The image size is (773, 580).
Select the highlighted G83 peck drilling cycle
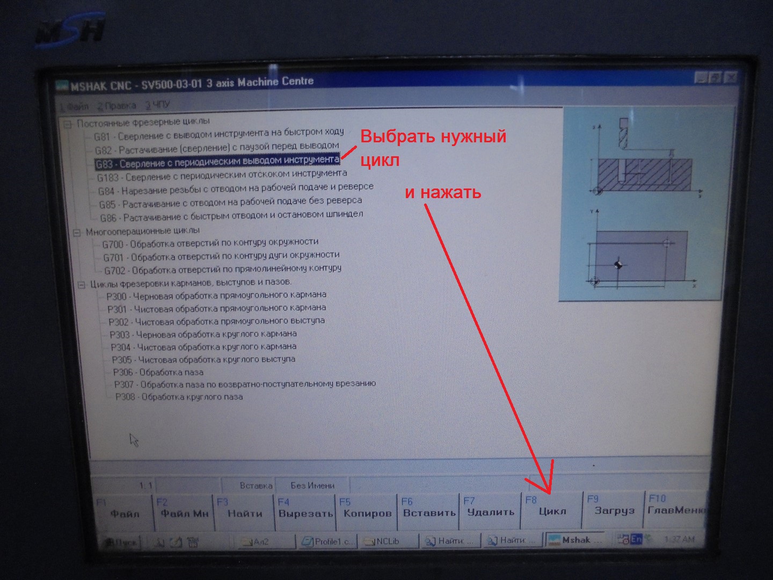[217, 162]
